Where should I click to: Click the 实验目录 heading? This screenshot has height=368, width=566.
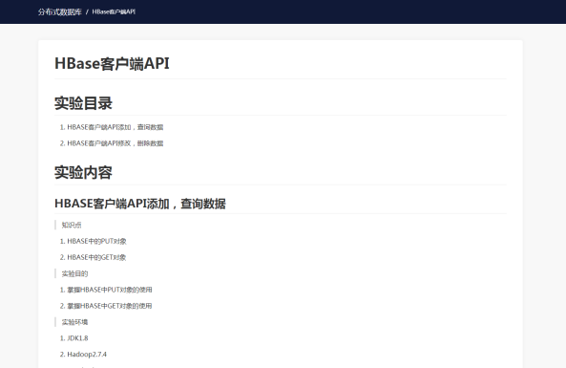83,103
